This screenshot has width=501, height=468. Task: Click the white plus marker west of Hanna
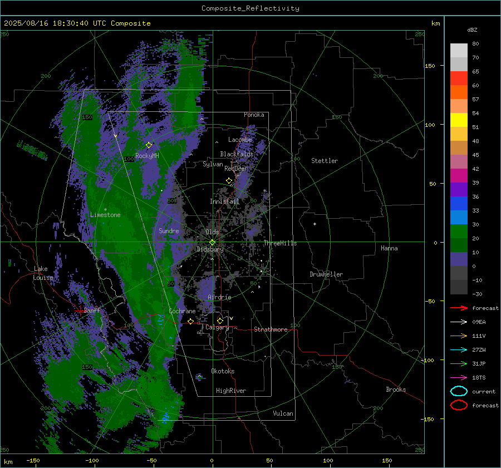pyautogui.click(x=315, y=224)
